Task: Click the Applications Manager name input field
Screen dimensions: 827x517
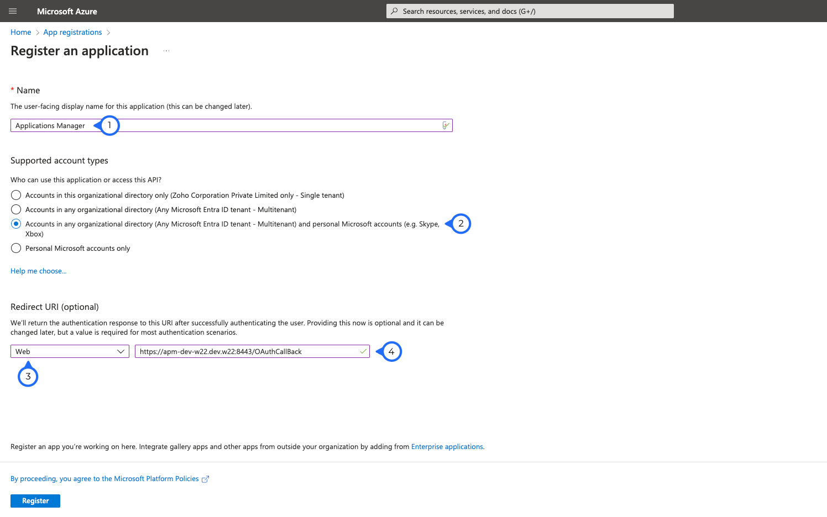Action: click(x=265, y=125)
